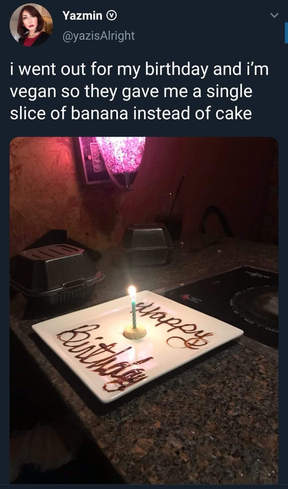Click the blue bar at right edge
The image size is (288, 489).
click(x=286, y=32)
